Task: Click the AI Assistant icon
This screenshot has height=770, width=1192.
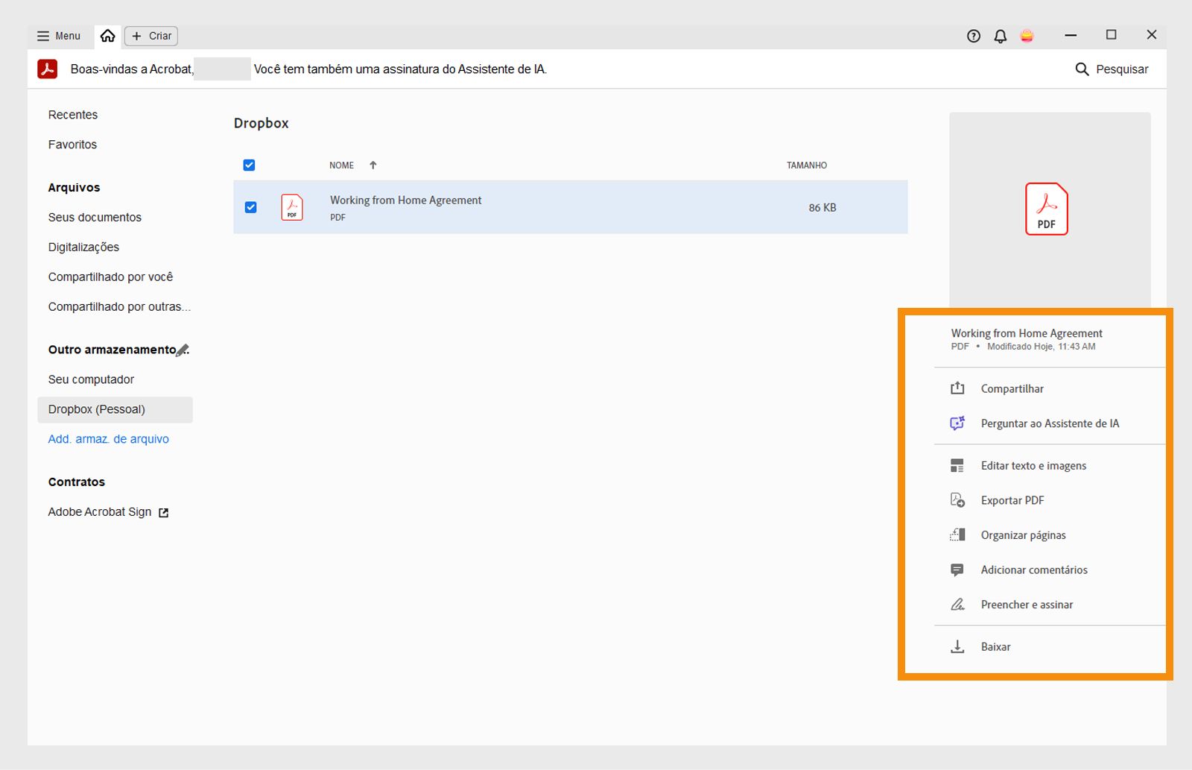Action: [957, 423]
